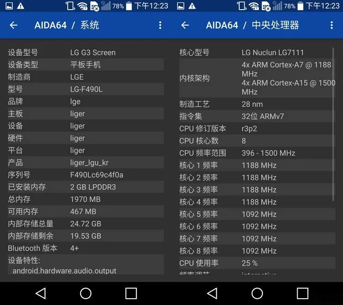Tap warning triangle icon in right status bar
Image resolution: width=343 pixels, height=305 pixels.
192,6
